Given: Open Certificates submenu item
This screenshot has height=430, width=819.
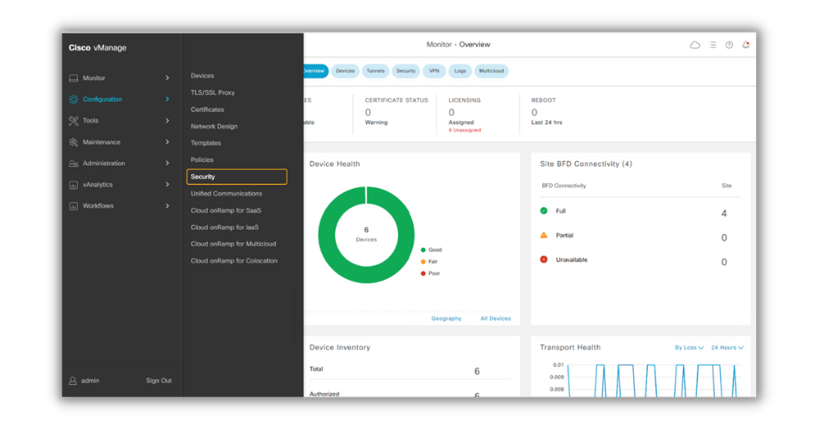Looking at the screenshot, I should point(207,110).
